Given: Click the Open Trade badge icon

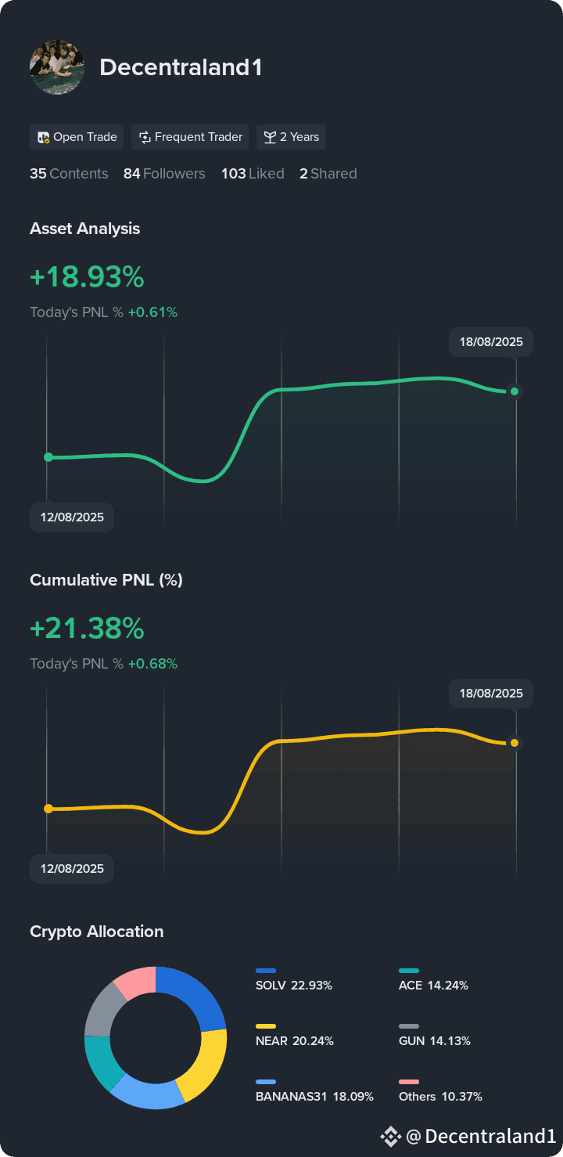Looking at the screenshot, I should tap(43, 136).
